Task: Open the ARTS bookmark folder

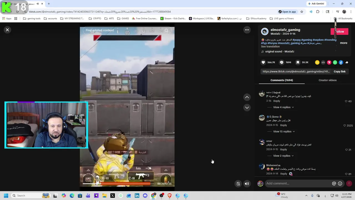Action: (109, 19)
